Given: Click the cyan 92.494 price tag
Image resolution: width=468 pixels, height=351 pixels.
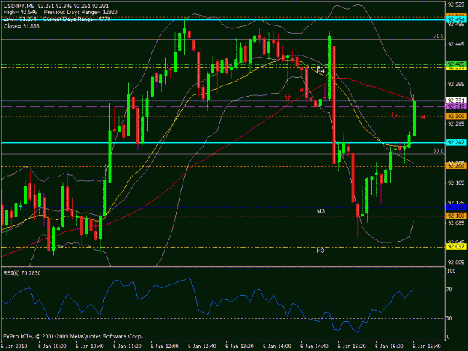Looking at the screenshot, I should coord(456,20).
